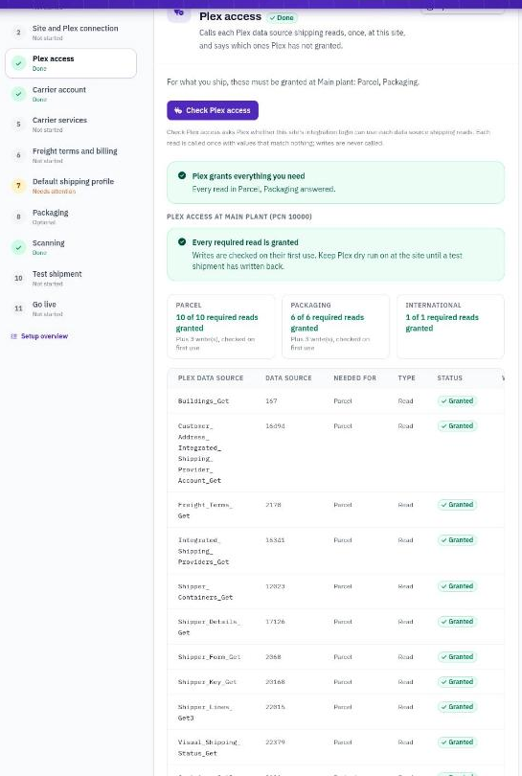Click the yellow step 7 badge

click(19, 186)
